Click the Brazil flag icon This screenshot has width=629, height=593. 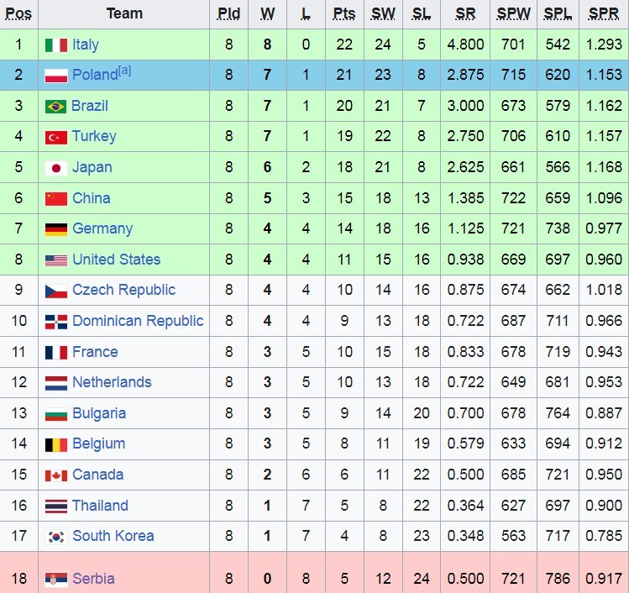[55, 106]
